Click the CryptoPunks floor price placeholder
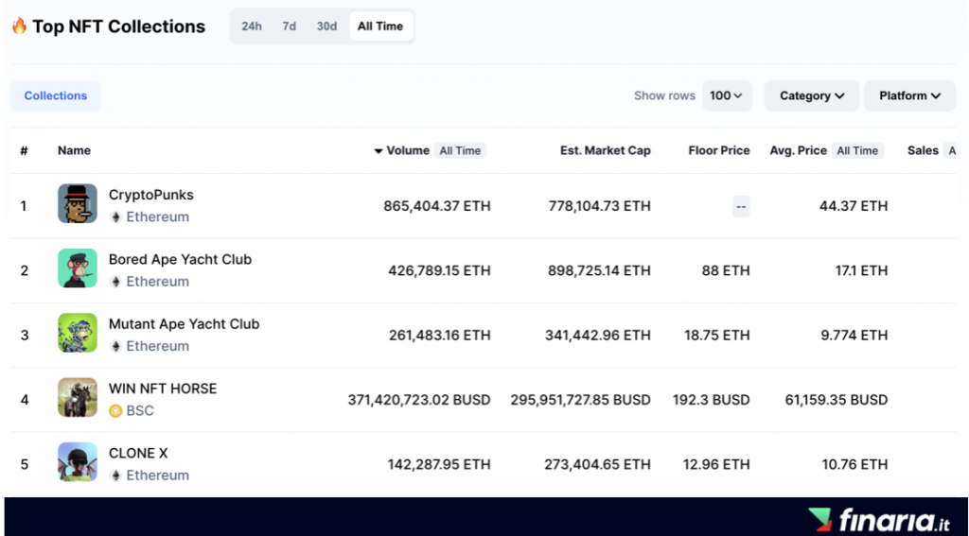This screenshot has width=969, height=536. coord(741,206)
